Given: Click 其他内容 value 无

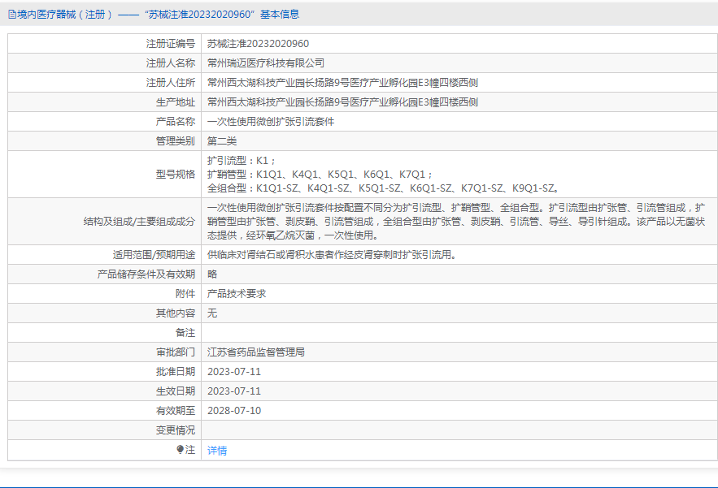Looking at the screenshot, I should click(x=212, y=313).
